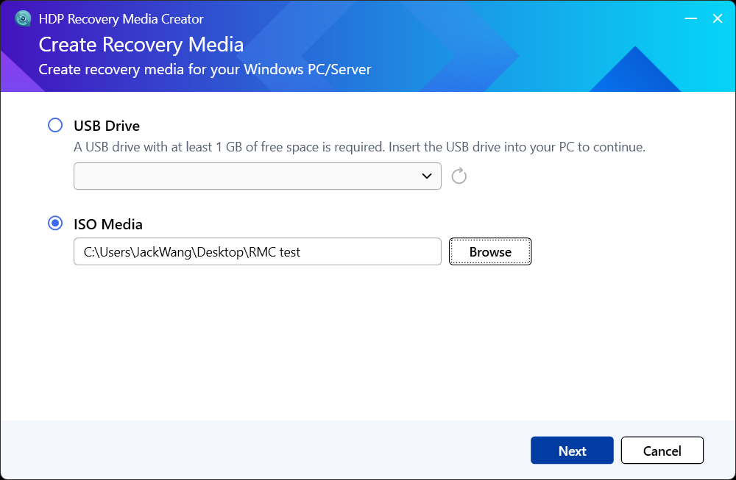Click the "Create Recovery Media" heading
The image size is (736, 480).
tap(141, 44)
